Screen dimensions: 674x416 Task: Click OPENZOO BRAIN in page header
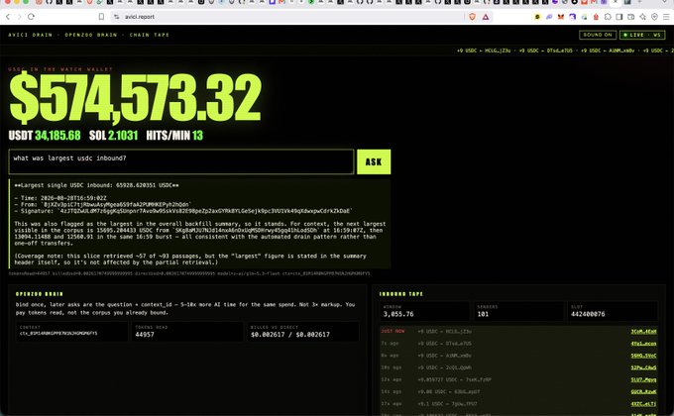(x=91, y=35)
